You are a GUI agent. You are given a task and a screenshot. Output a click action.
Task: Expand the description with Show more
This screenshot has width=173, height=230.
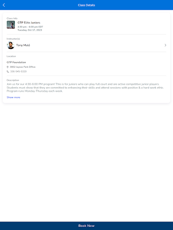[14, 97]
